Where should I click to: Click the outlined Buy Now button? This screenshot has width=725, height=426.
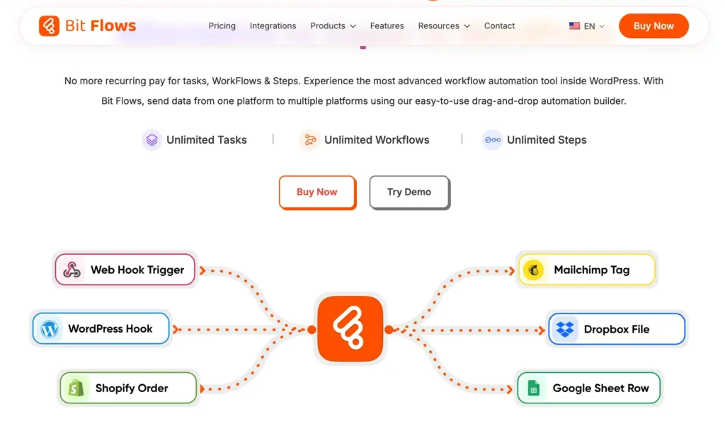[317, 192]
